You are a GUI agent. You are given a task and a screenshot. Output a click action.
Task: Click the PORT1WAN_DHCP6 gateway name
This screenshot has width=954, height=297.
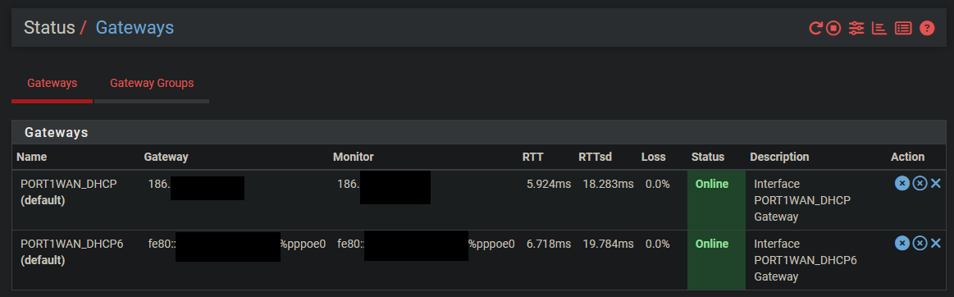coord(72,244)
